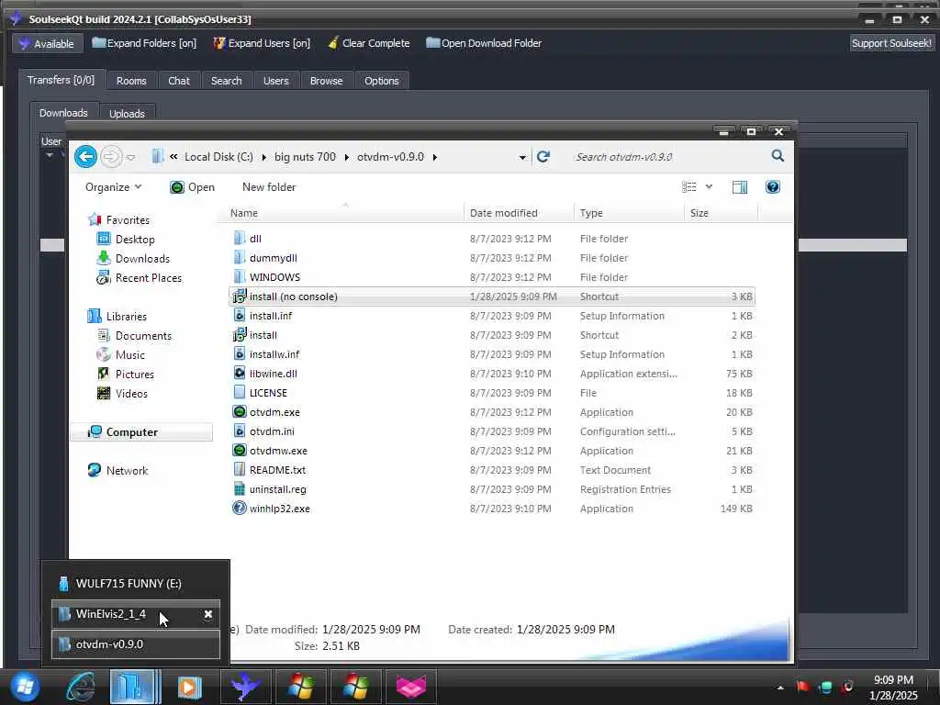Click big nuts 700 breadcrumb
The width and height of the screenshot is (940, 705).
(x=305, y=156)
